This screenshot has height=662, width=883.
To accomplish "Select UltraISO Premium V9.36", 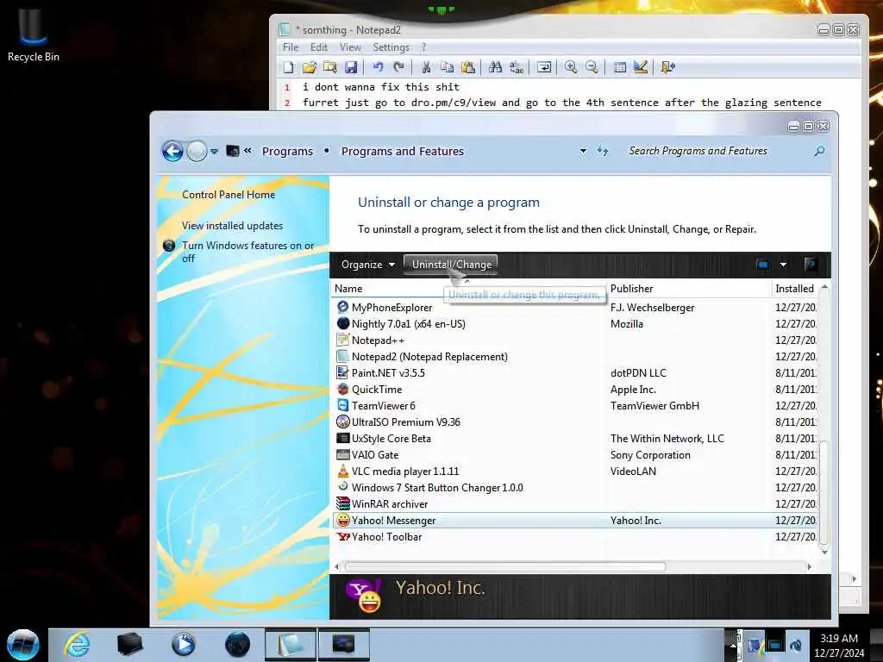I will pos(575,422).
